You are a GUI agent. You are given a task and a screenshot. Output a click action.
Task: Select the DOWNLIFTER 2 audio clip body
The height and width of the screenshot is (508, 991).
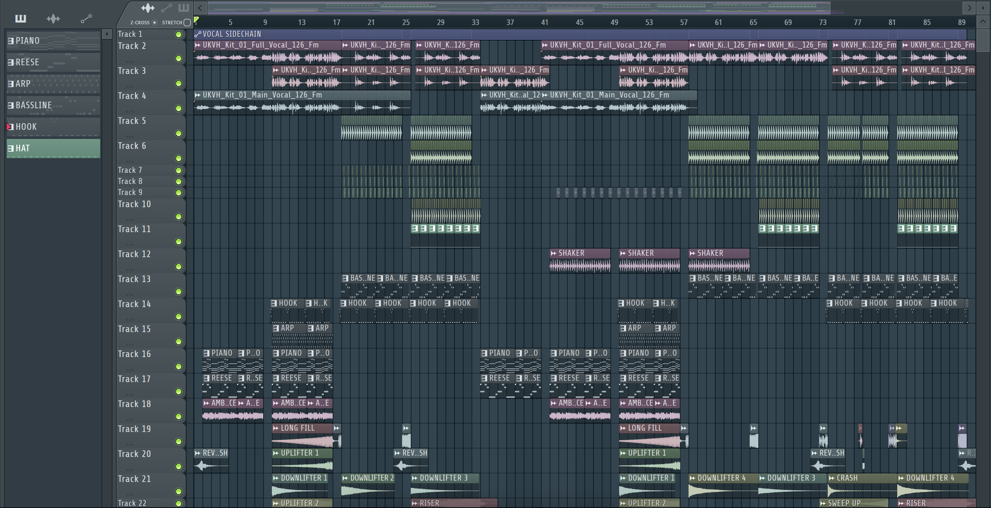point(368,490)
